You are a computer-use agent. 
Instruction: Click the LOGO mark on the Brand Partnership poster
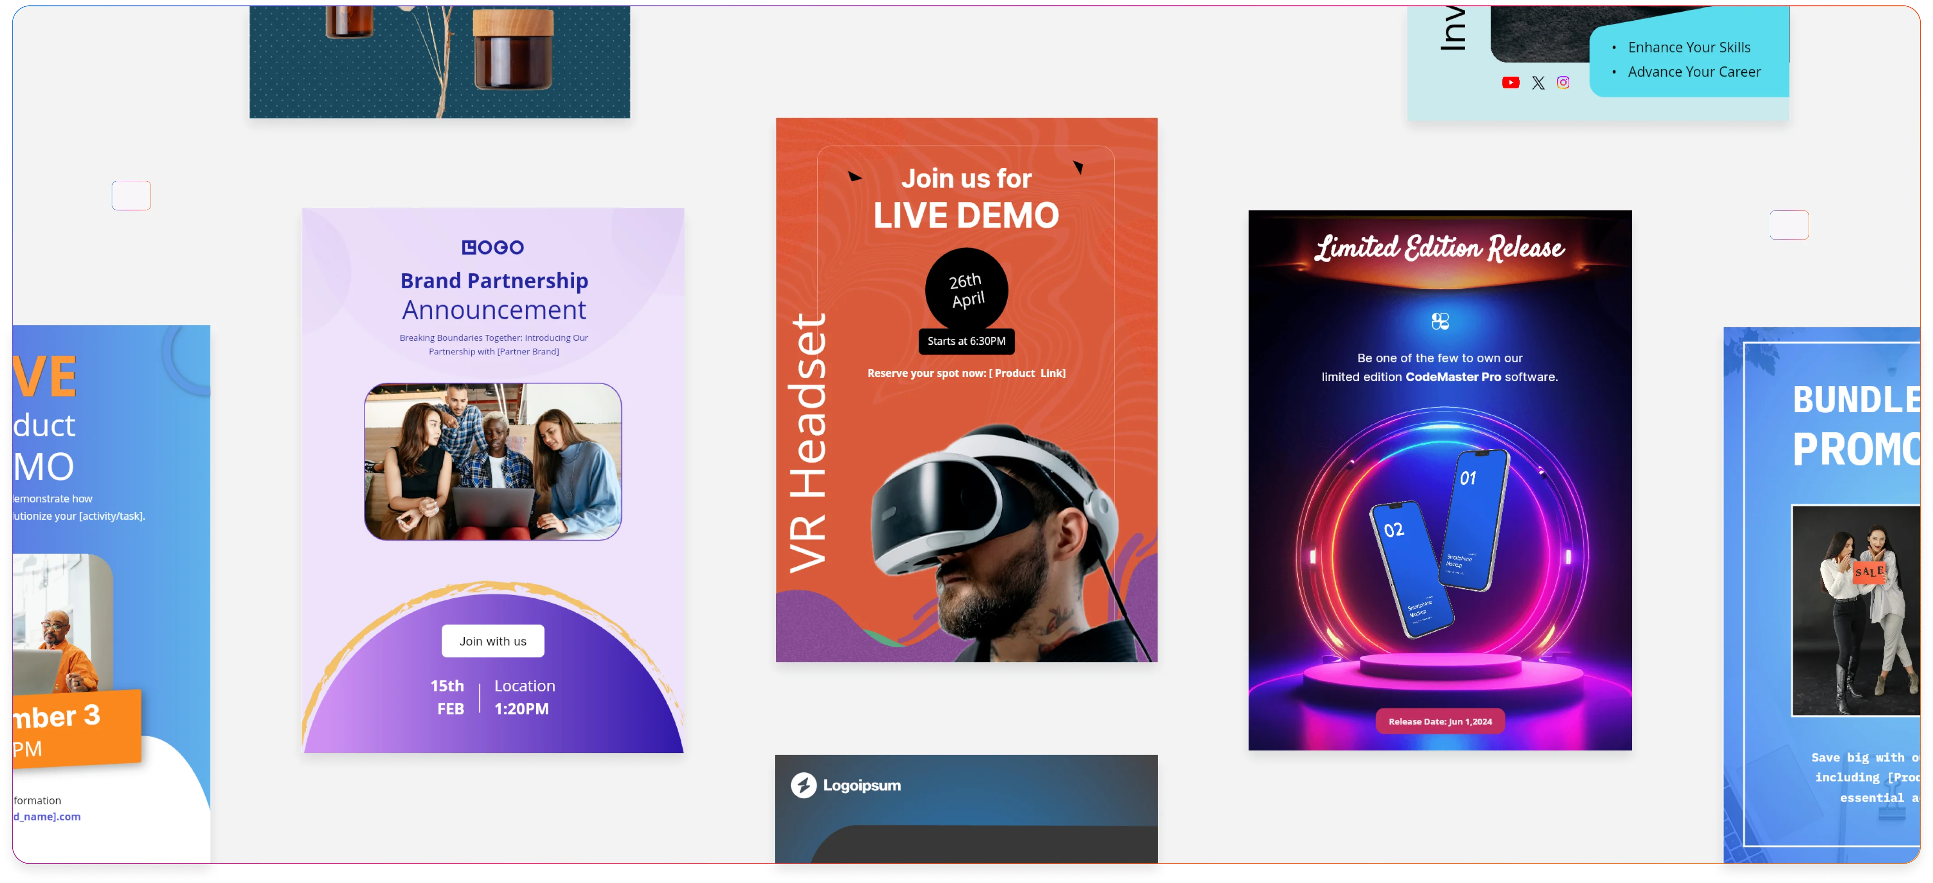(x=492, y=247)
